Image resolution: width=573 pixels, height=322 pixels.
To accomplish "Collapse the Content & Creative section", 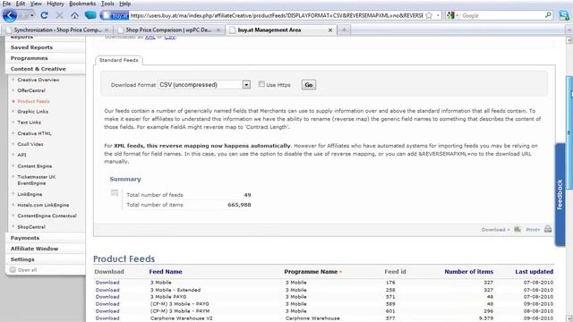I will pyautogui.click(x=38, y=69).
